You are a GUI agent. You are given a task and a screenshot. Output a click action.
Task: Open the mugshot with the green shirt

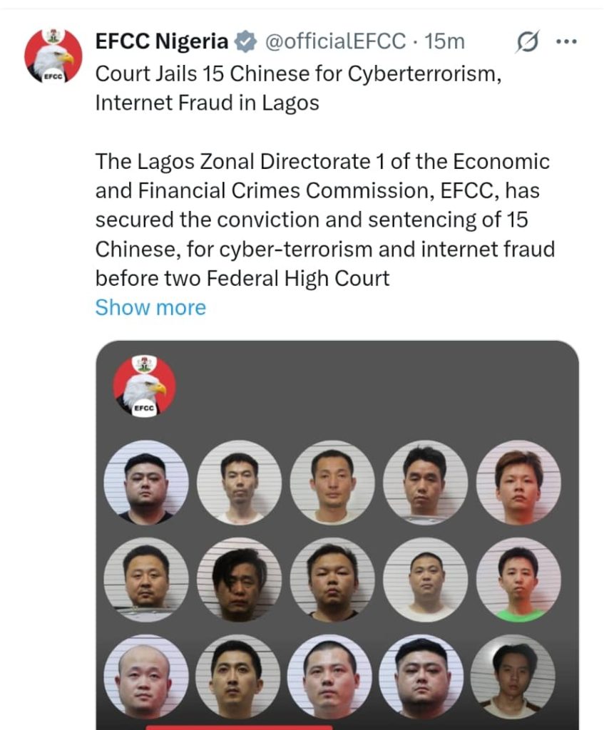pos(518,580)
